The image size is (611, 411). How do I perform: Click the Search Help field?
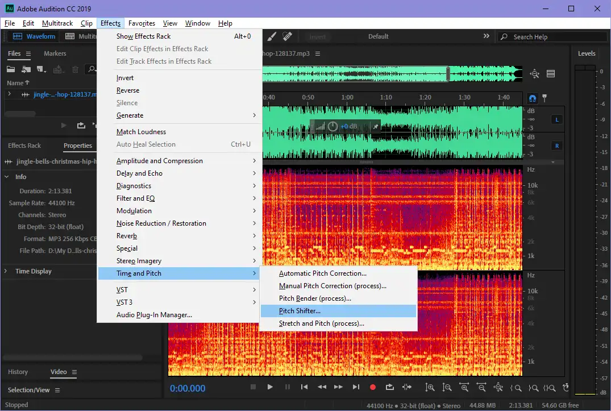coord(552,36)
